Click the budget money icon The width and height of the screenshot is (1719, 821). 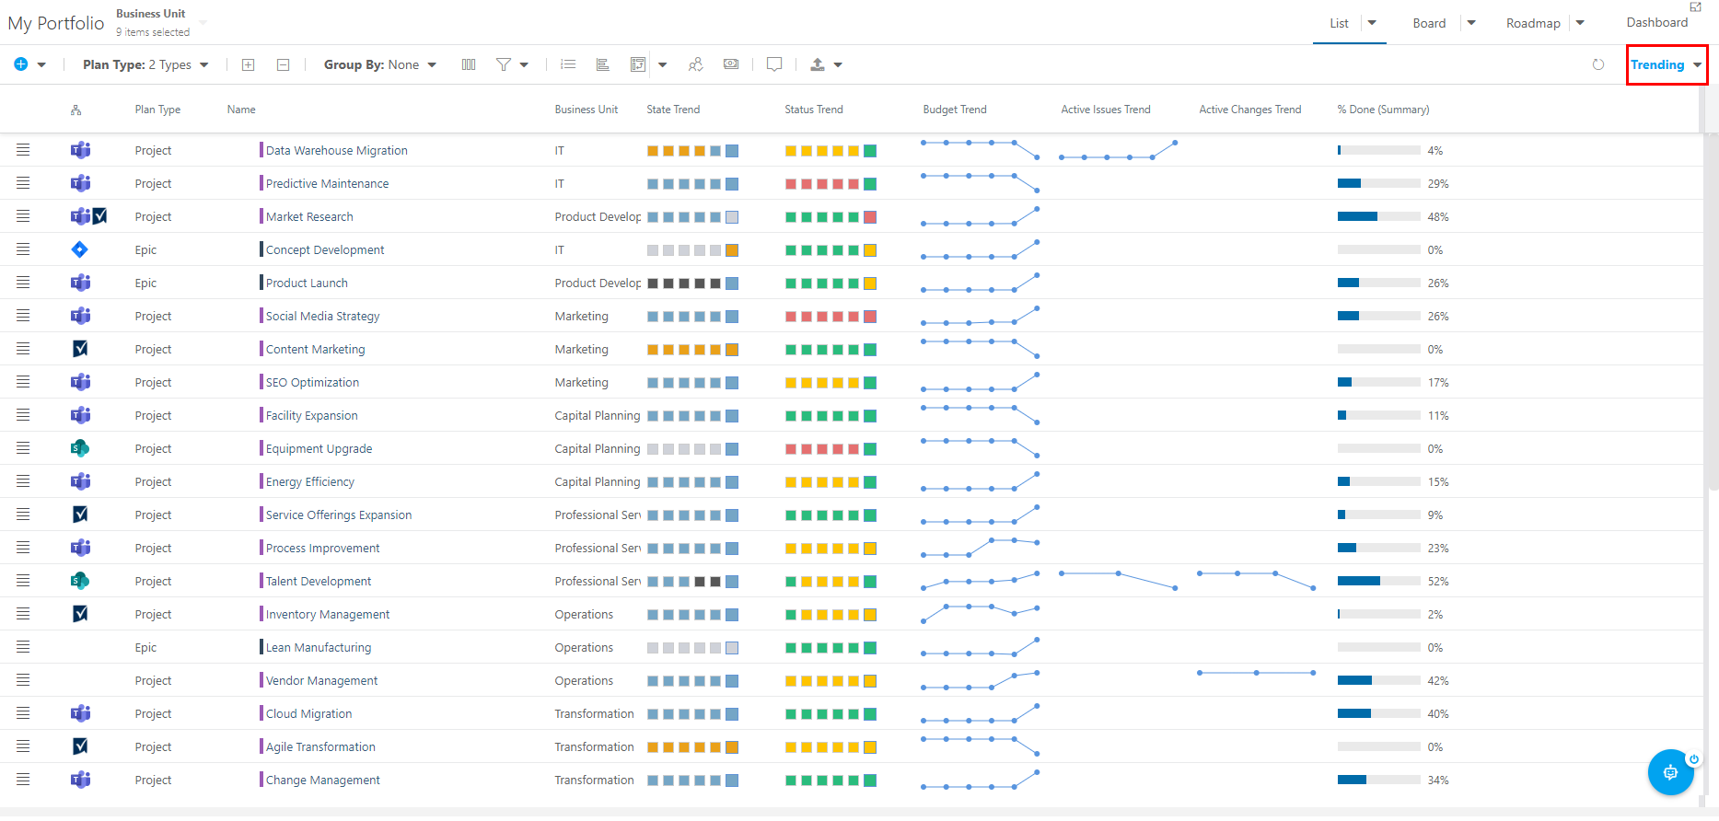coord(731,64)
